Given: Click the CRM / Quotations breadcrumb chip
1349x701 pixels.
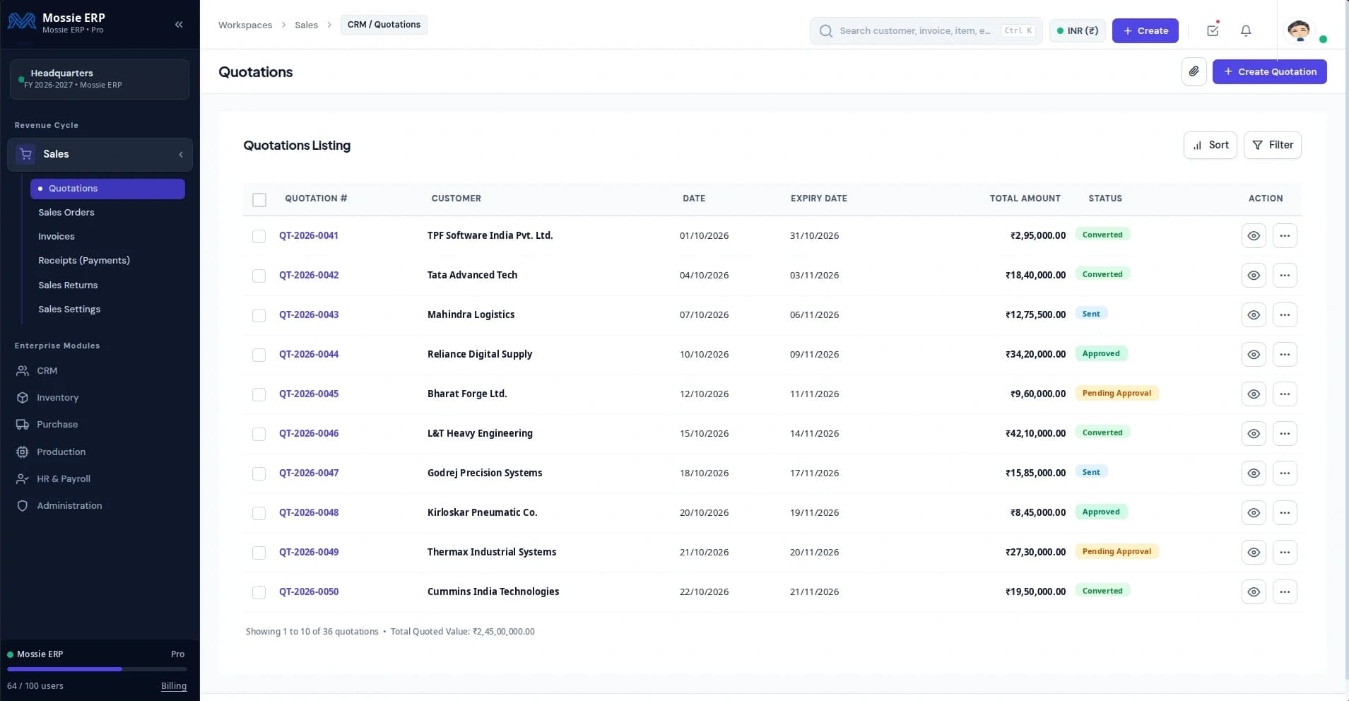Looking at the screenshot, I should 384,25.
